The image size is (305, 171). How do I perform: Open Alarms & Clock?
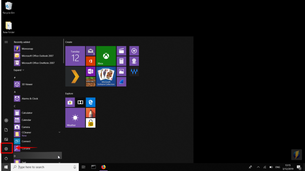(x=38, y=98)
